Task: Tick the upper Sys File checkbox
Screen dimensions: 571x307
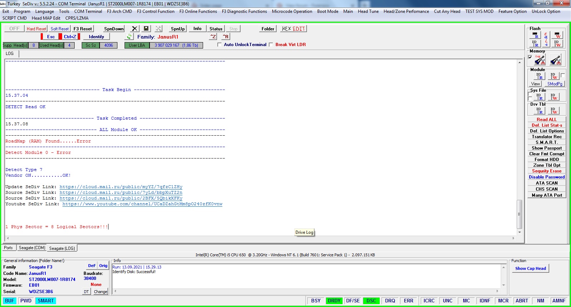Action: 530,94
